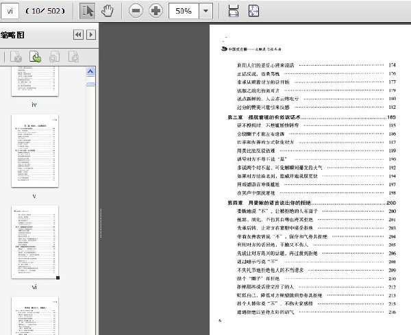This screenshot has height=335, width=411.
Task: Click the 缩略图 panel title
Action: click(x=12, y=35)
